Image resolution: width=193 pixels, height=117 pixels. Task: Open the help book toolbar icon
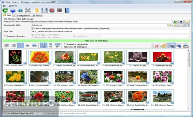pyautogui.click(x=67, y=11)
